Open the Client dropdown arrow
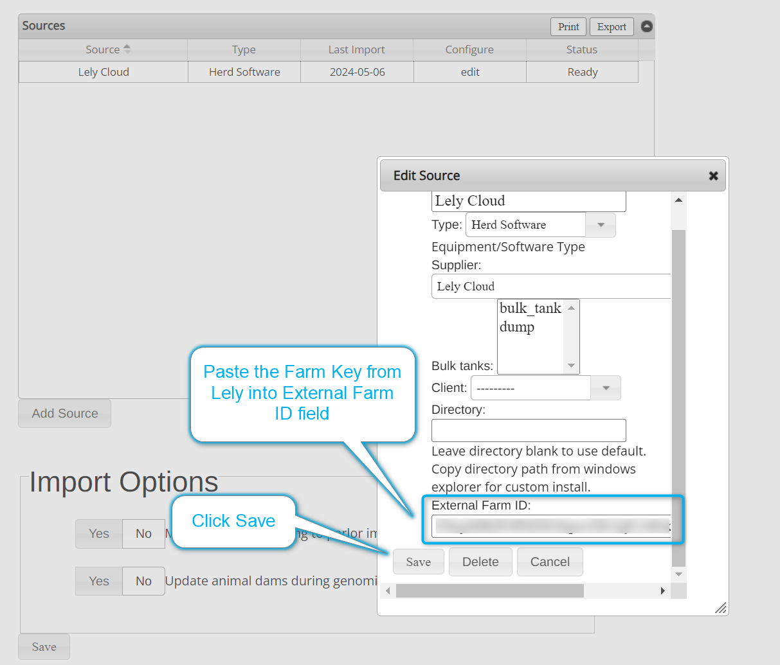The height and width of the screenshot is (665, 780). click(605, 388)
